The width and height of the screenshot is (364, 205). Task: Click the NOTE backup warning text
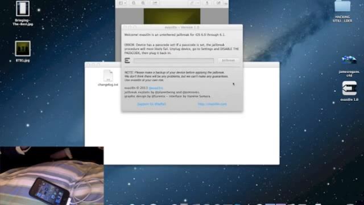click(x=176, y=76)
